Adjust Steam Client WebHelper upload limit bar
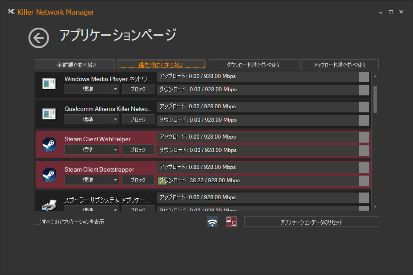The height and width of the screenshot is (275, 413). click(x=263, y=137)
